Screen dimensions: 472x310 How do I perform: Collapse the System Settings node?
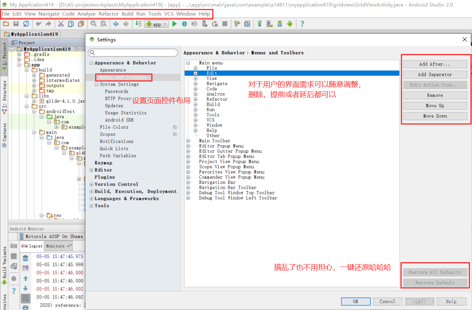[x=97, y=84]
